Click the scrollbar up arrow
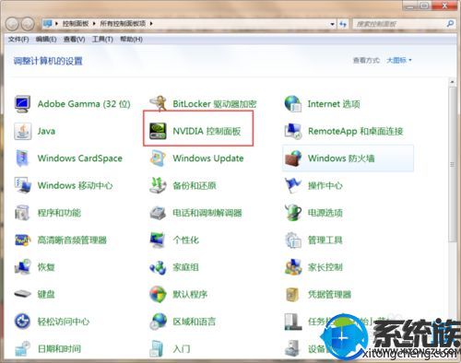The height and width of the screenshot is (363, 461). 452,82
